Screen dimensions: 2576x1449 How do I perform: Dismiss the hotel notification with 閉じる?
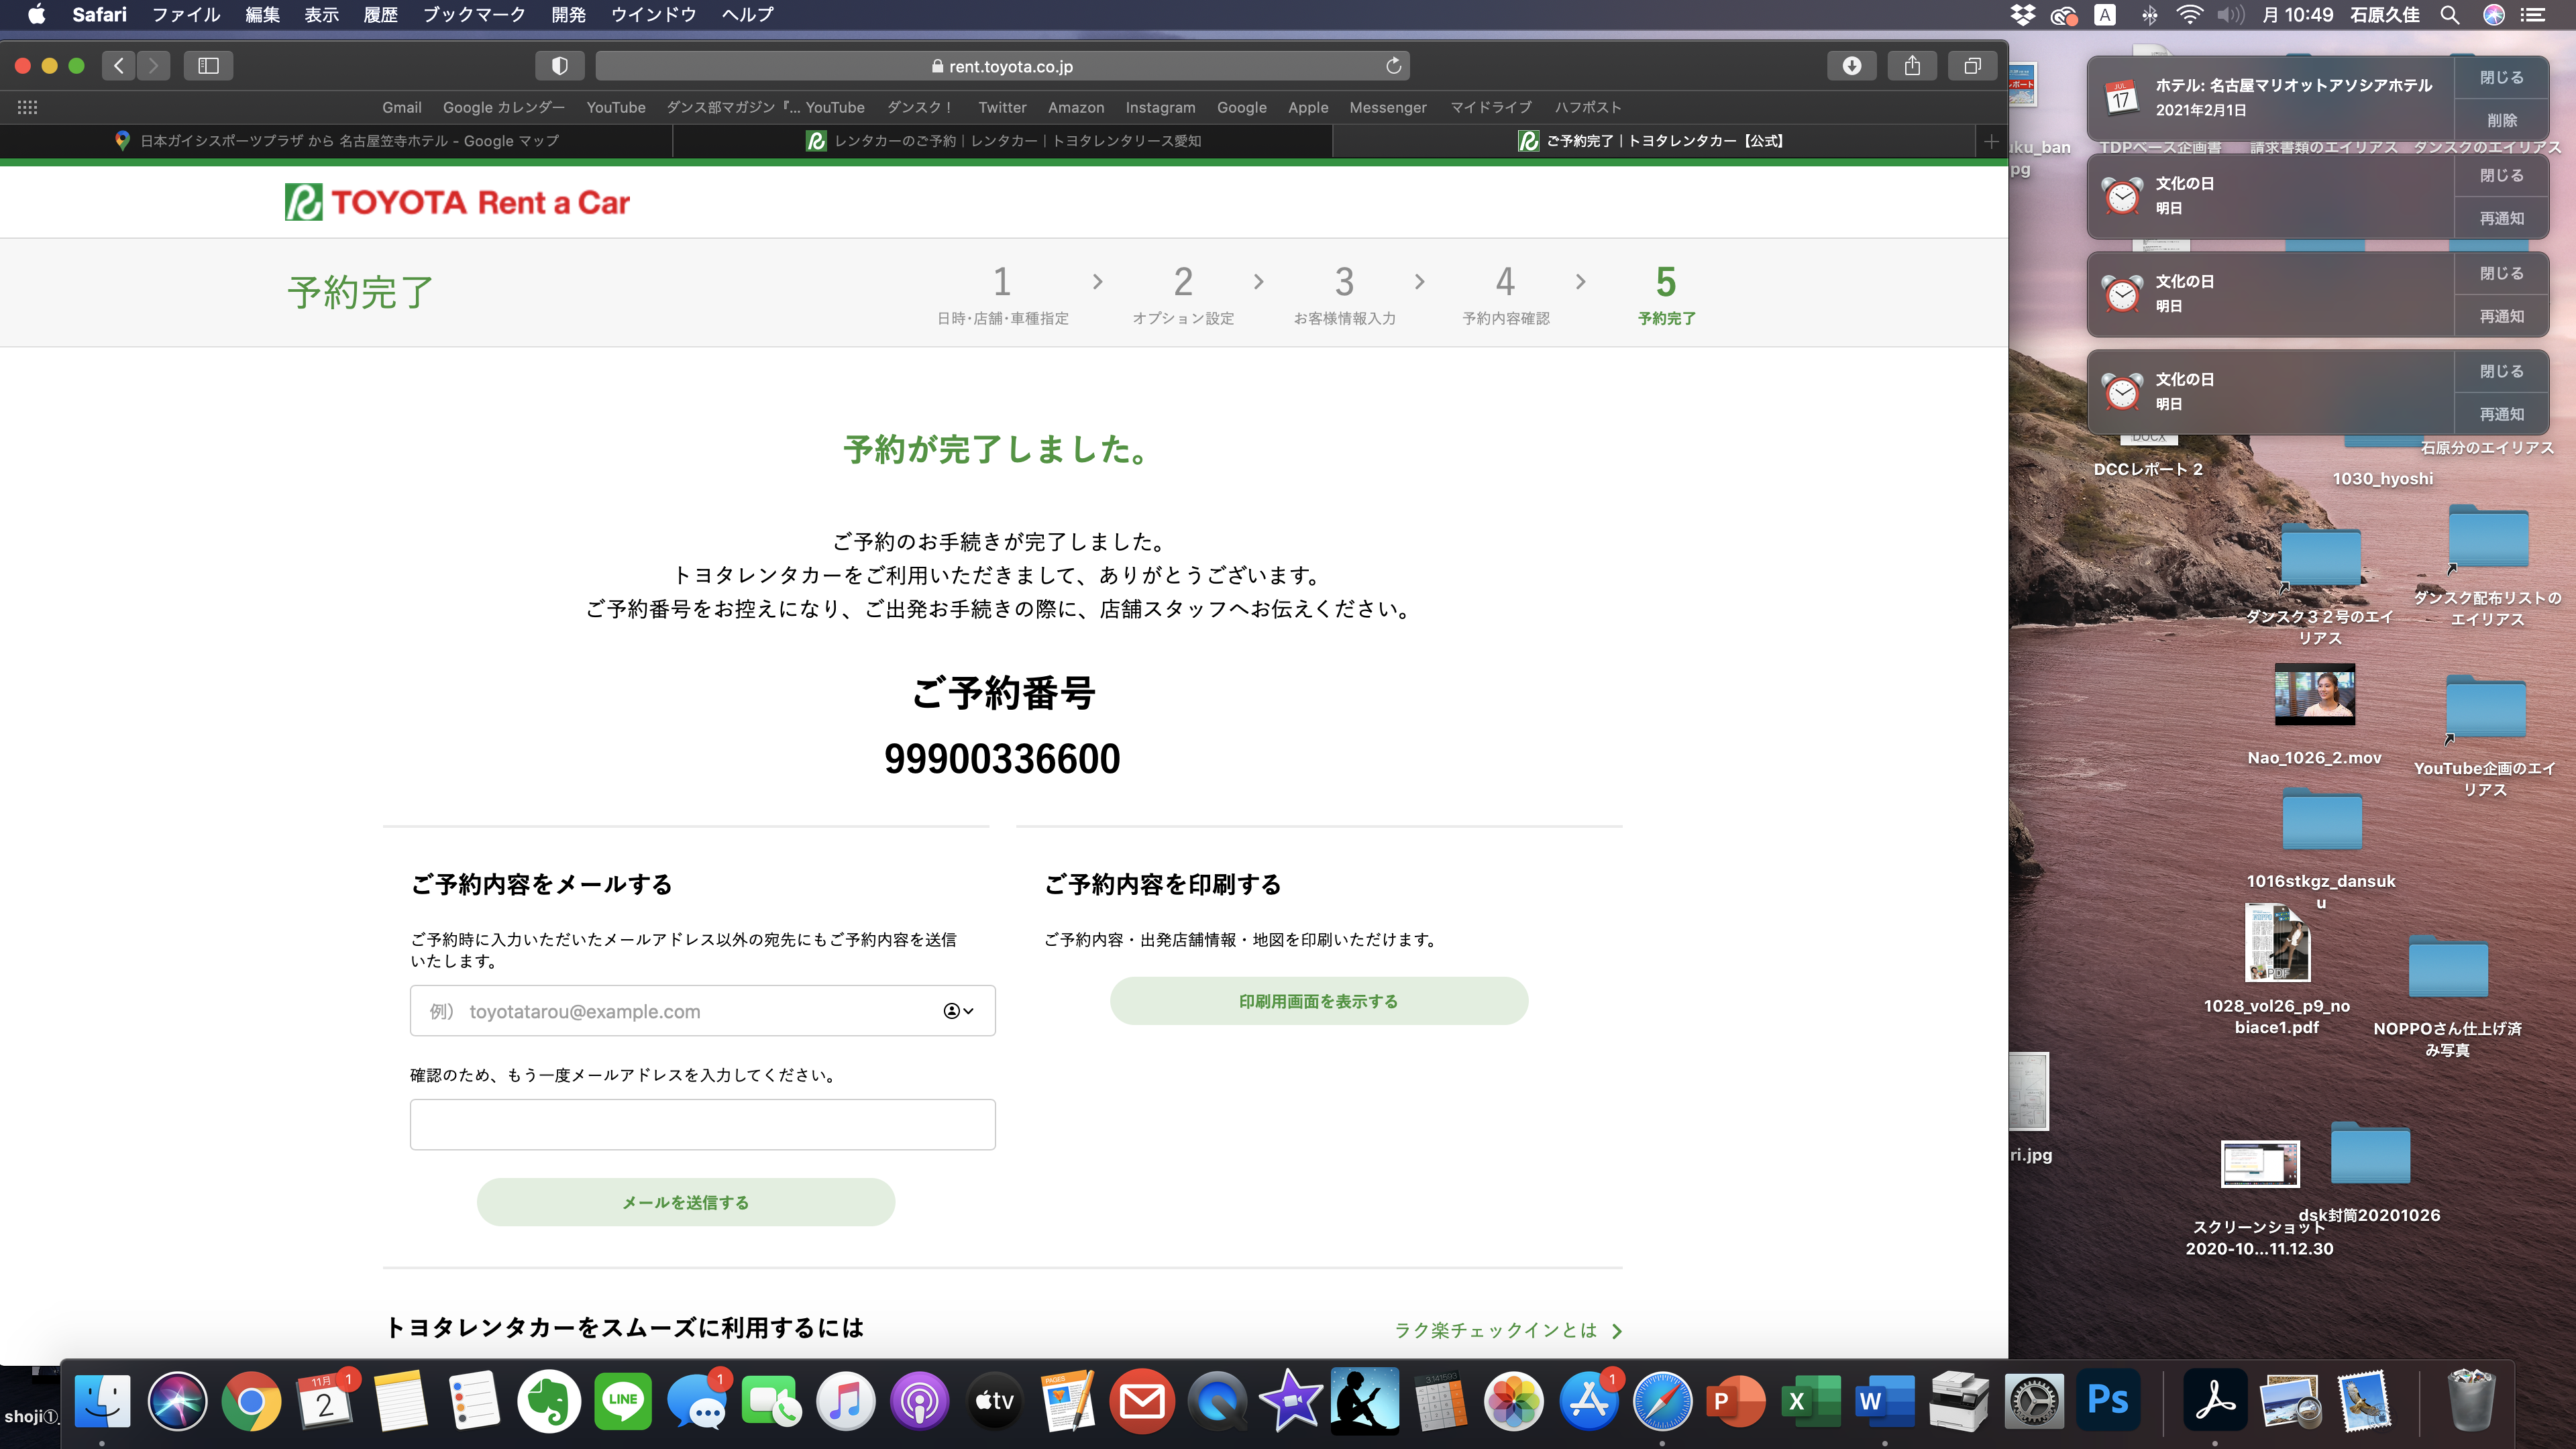(2501, 78)
